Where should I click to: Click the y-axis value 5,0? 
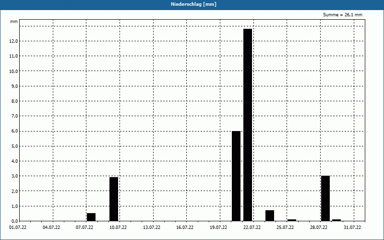[x=14, y=146]
